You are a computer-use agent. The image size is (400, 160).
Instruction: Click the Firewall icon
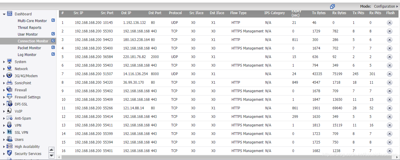coord(9,90)
